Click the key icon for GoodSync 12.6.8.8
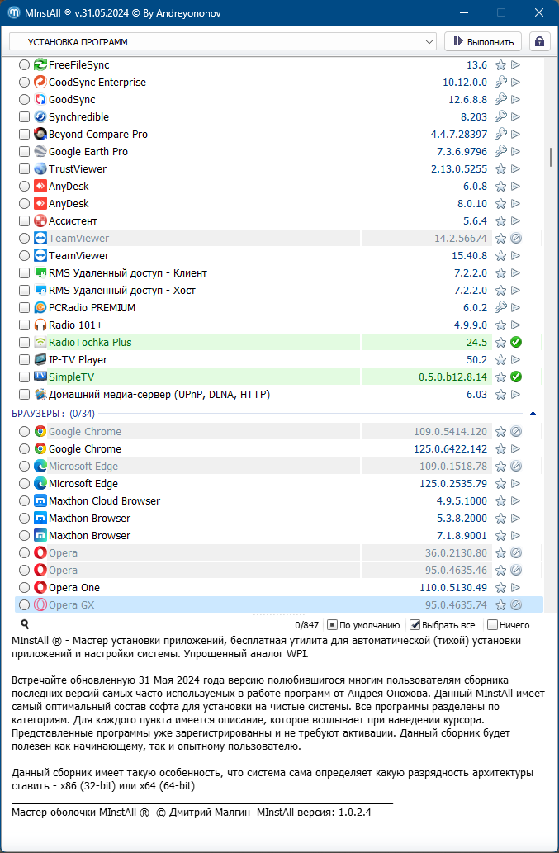559x853 pixels. (501, 100)
